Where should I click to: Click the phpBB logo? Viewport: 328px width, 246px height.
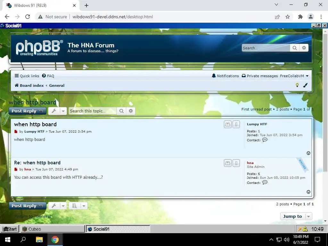click(x=39, y=48)
